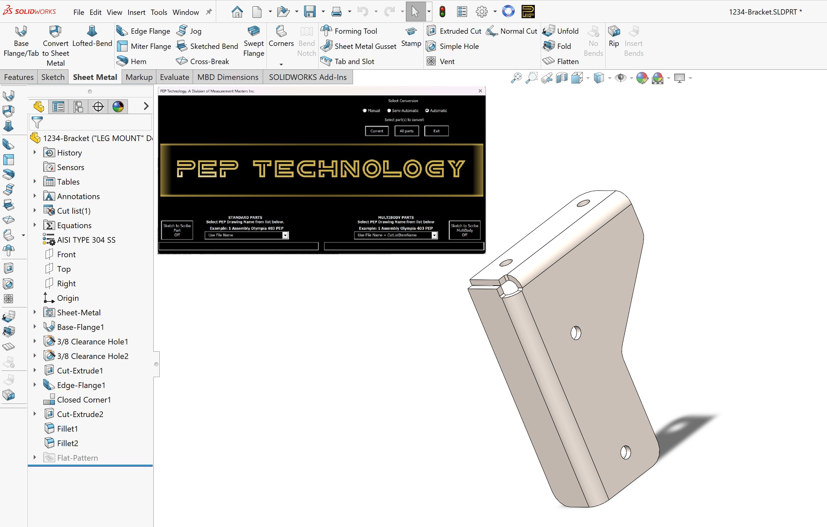Switch to the Features tab
The width and height of the screenshot is (827, 527).
click(x=19, y=77)
